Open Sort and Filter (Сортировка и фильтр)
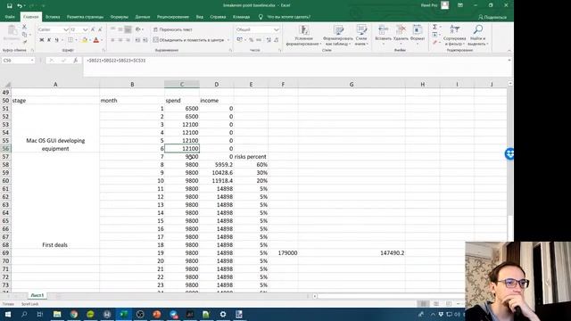This screenshot has width=571, height=321. coord(455,36)
